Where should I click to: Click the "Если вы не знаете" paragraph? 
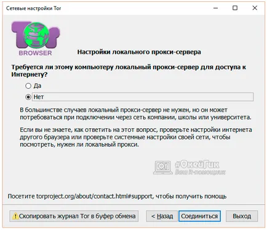(136, 137)
